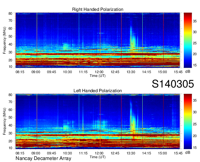Click the 35 label on Right Handed colorbar
Image resolution: width=200 pixels, height=162 pixels.
pyautogui.click(x=195, y=21)
